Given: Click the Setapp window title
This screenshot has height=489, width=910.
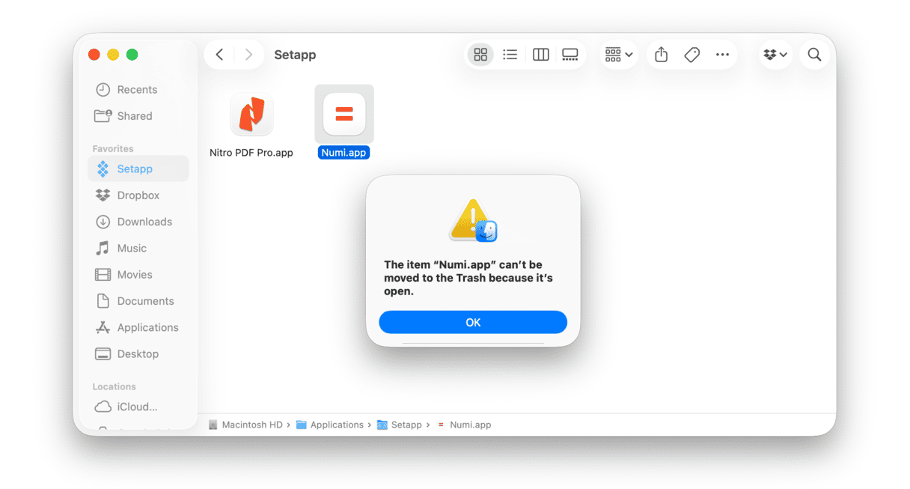Looking at the screenshot, I should click(x=295, y=55).
